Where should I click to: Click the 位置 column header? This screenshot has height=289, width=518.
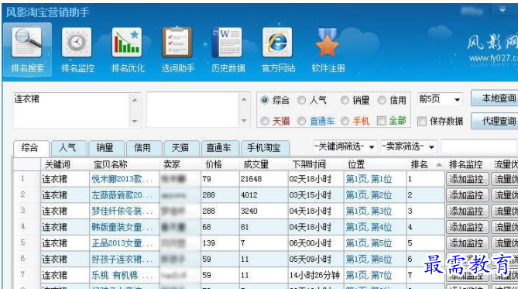coord(356,164)
